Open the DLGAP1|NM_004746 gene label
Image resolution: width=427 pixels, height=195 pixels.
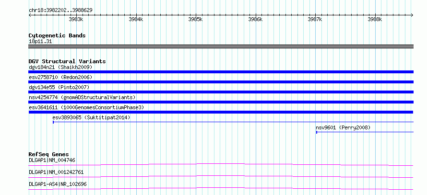click(52, 160)
